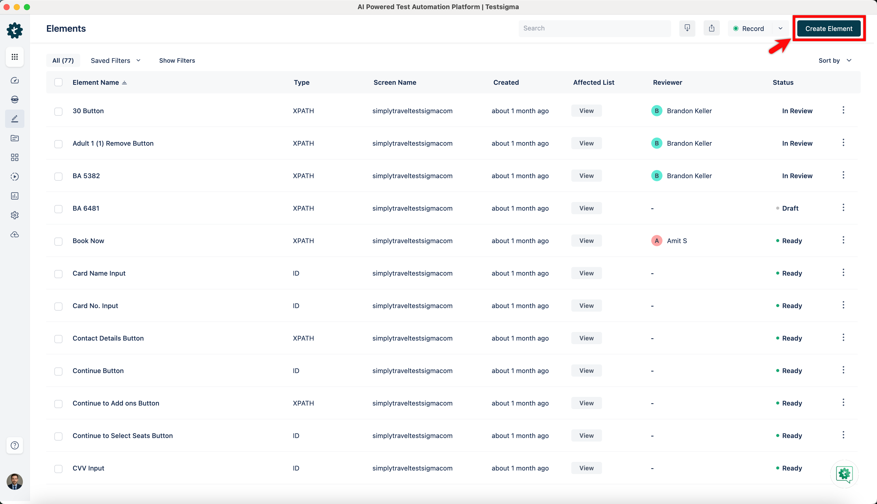Image resolution: width=877 pixels, height=504 pixels.
Task: Open the run results play icon
Action: coord(14,177)
